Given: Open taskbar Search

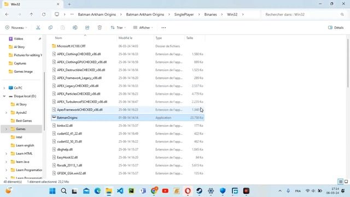Looking at the screenshot, I should tap(63, 191).
